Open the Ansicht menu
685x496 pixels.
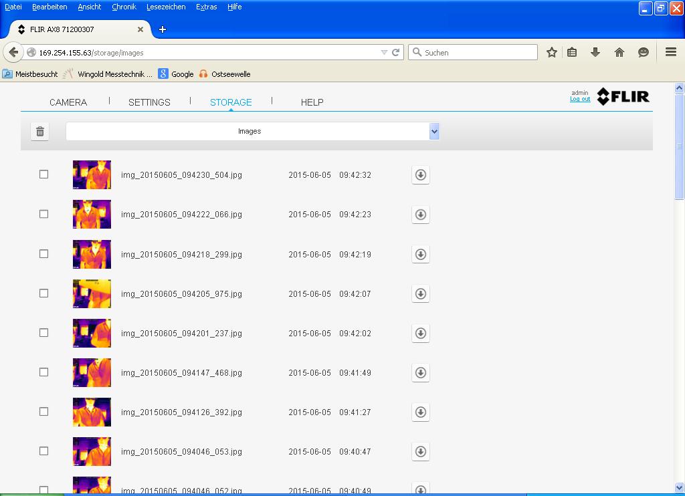(89, 7)
